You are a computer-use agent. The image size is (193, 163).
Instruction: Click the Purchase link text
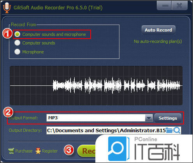pos(24,151)
